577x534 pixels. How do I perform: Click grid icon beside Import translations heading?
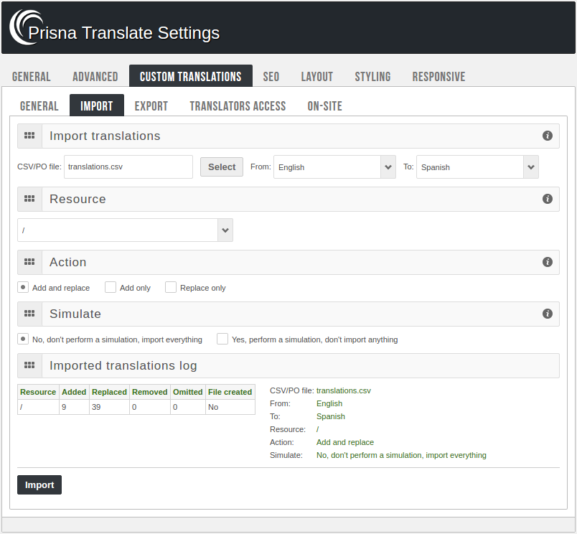29,136
